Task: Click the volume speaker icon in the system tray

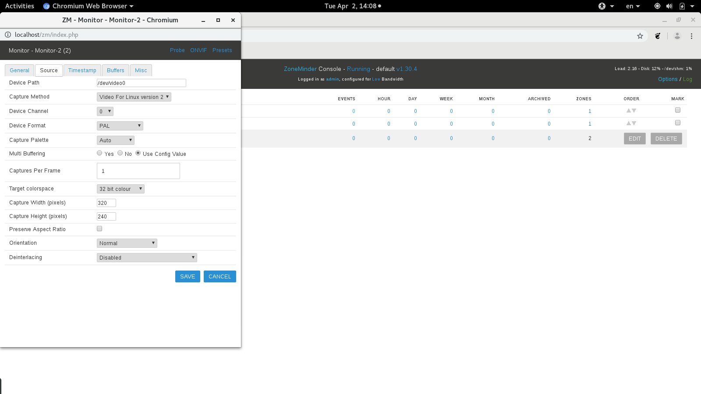Action: pos(669,6)
